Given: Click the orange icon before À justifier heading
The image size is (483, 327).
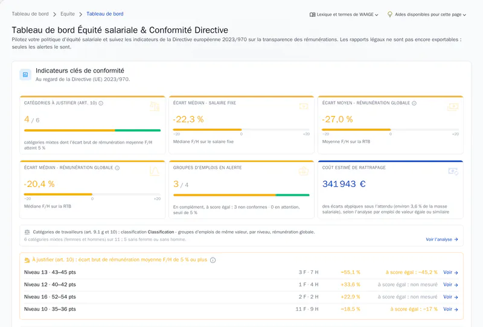Looking at the screenshot, I should click(x=27, y=260).
